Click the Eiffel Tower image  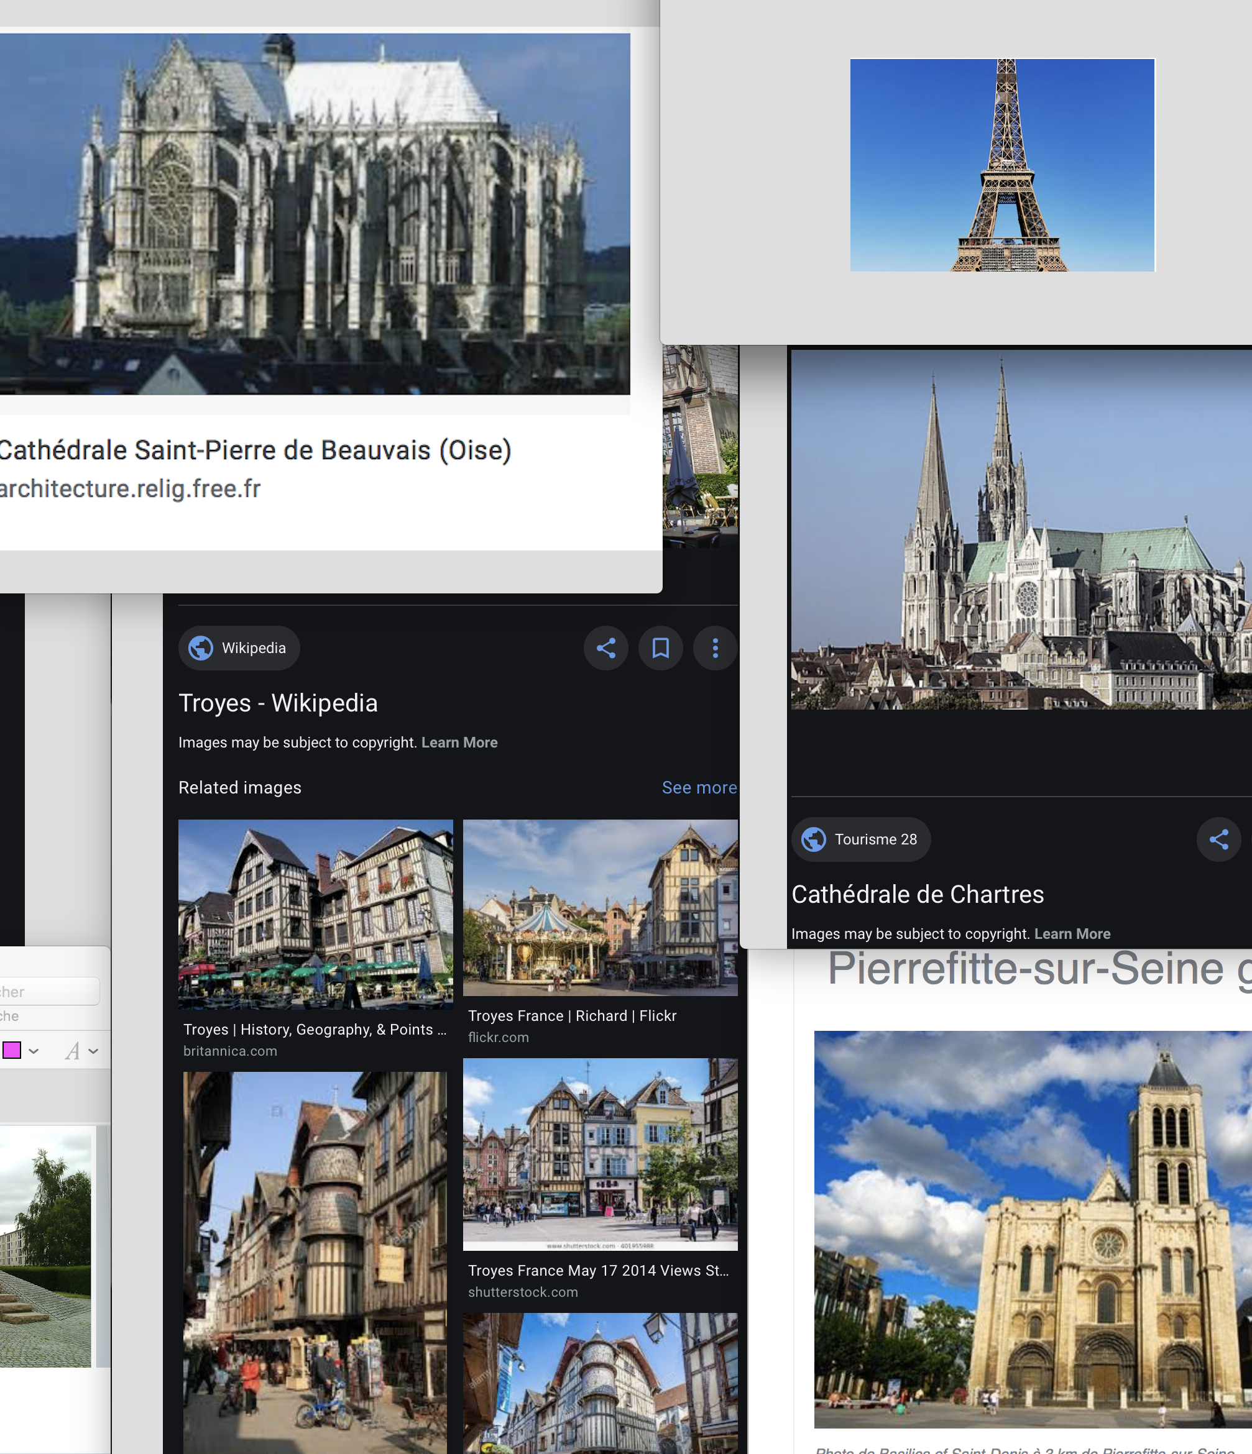(1002, 165)
